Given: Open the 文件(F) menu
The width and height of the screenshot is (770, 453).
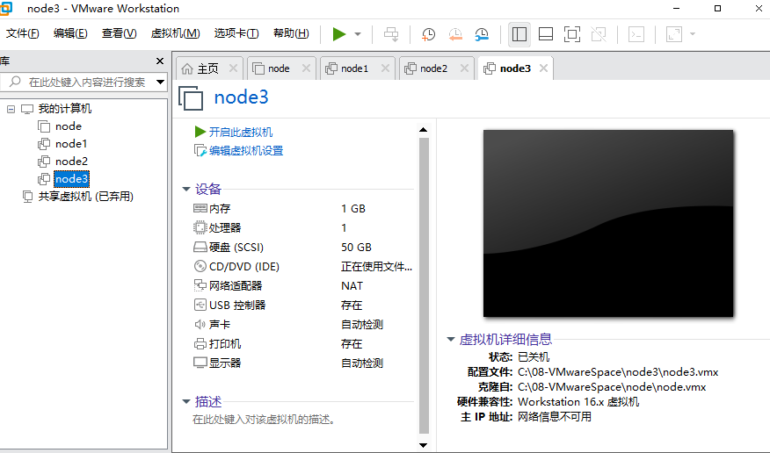Looking at the screenshot, I should click(x=23, y=33).
